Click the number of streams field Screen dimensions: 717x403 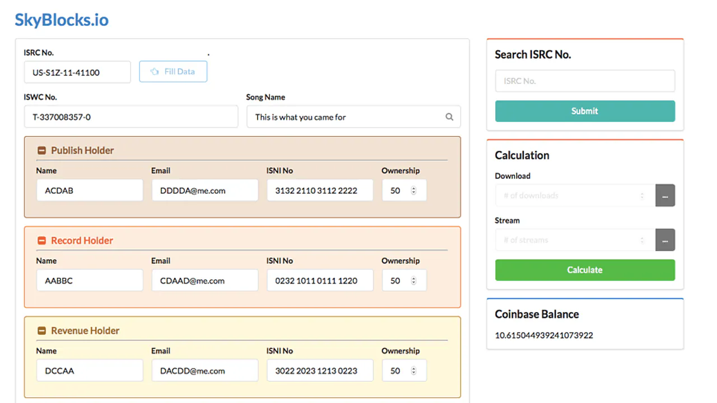point(575,240)
